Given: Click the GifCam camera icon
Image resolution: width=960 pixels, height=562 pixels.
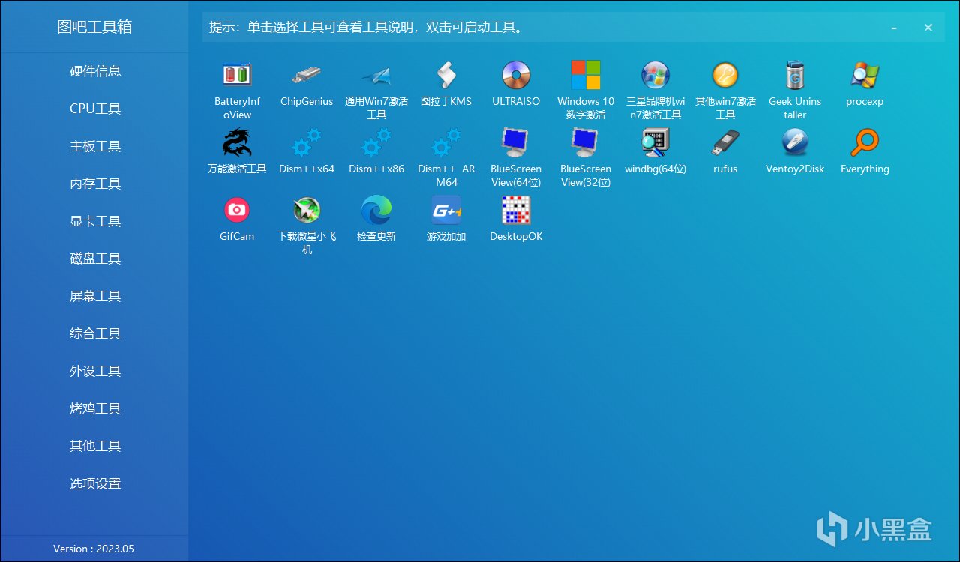Looking at the screenshot, I should tap(237, 210).
